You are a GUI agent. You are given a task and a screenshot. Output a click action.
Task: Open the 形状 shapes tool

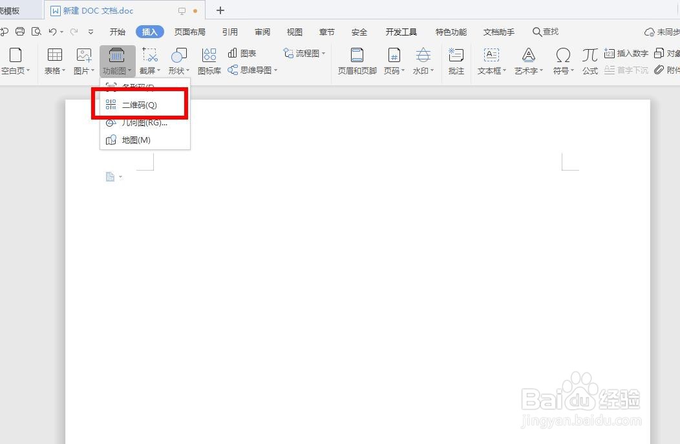178,61
